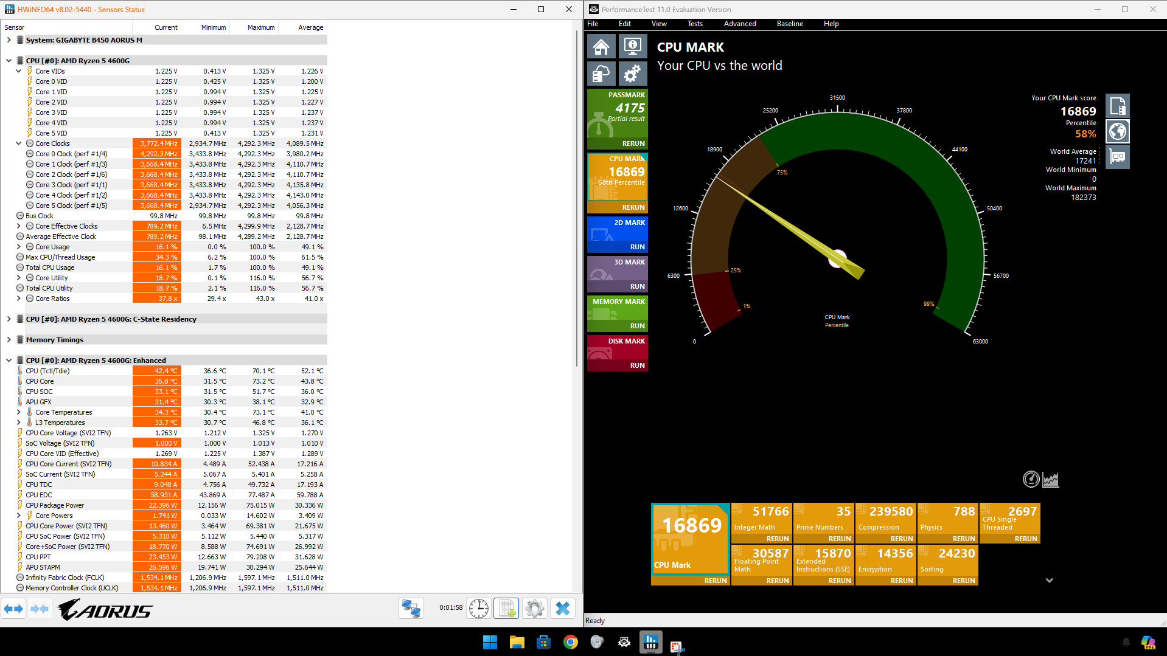
Task: Rerun the Sorting test
Action: (x=964, y=581)
